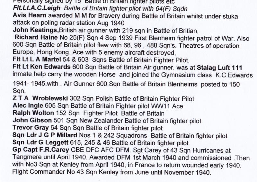Screen dimensions: 257x182
Task: Click the name Flt Lt Ken Edwards
Action: click(x=42, y=68)
